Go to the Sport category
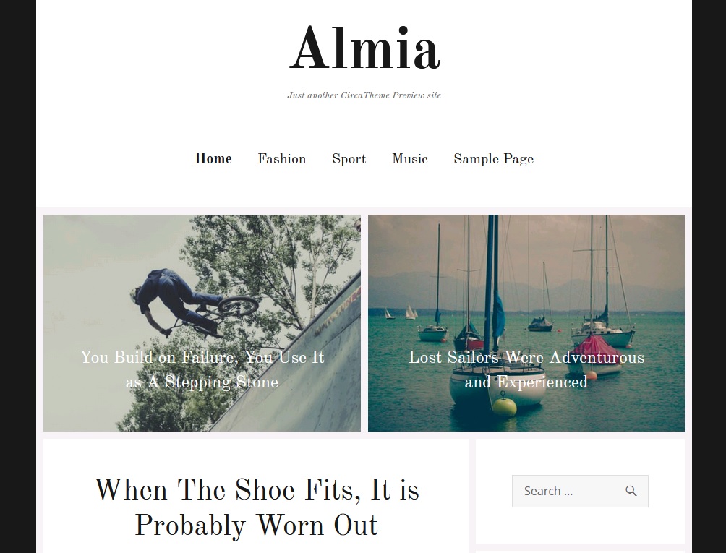Image resolution: width=726 pixels, height=553 pixels. [349, 159]
